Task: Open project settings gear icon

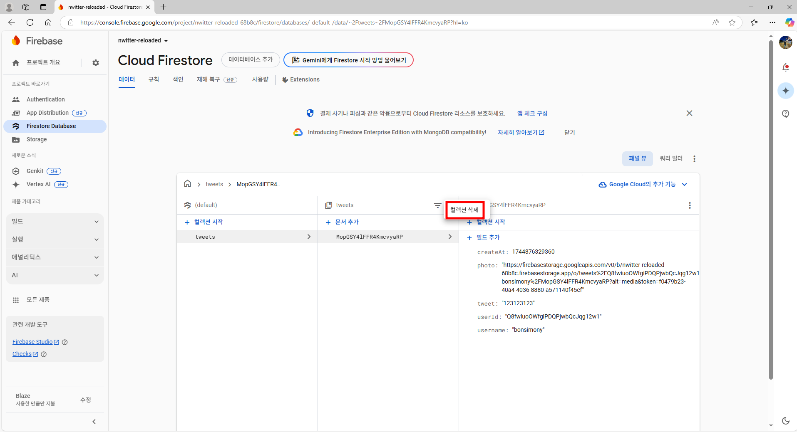Action: pos(96,63)
